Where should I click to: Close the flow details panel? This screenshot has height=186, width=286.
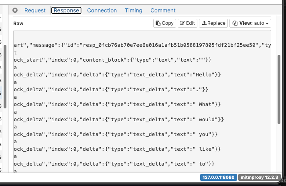click(x=15, y=10)
